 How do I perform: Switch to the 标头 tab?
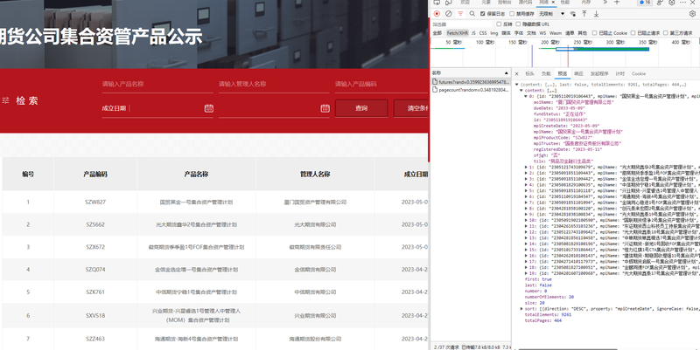(x=530, y=74)
